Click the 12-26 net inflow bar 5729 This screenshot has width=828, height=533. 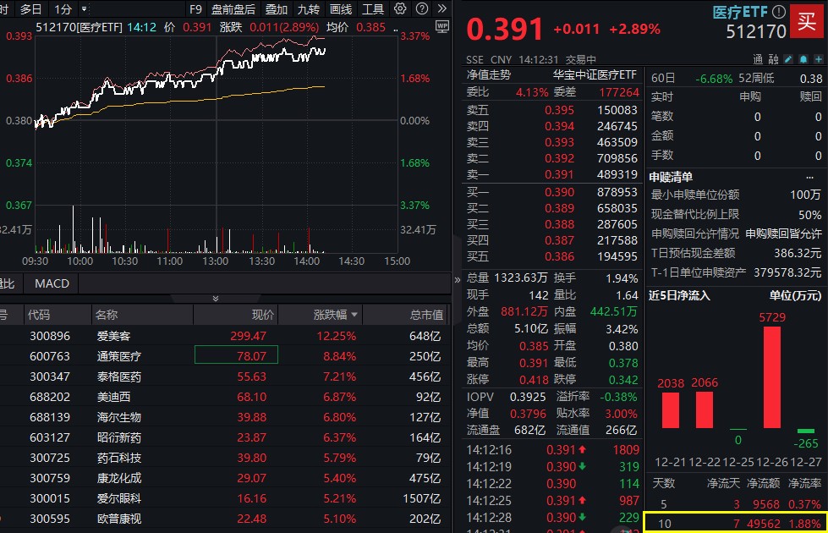[x=772, y=377]
